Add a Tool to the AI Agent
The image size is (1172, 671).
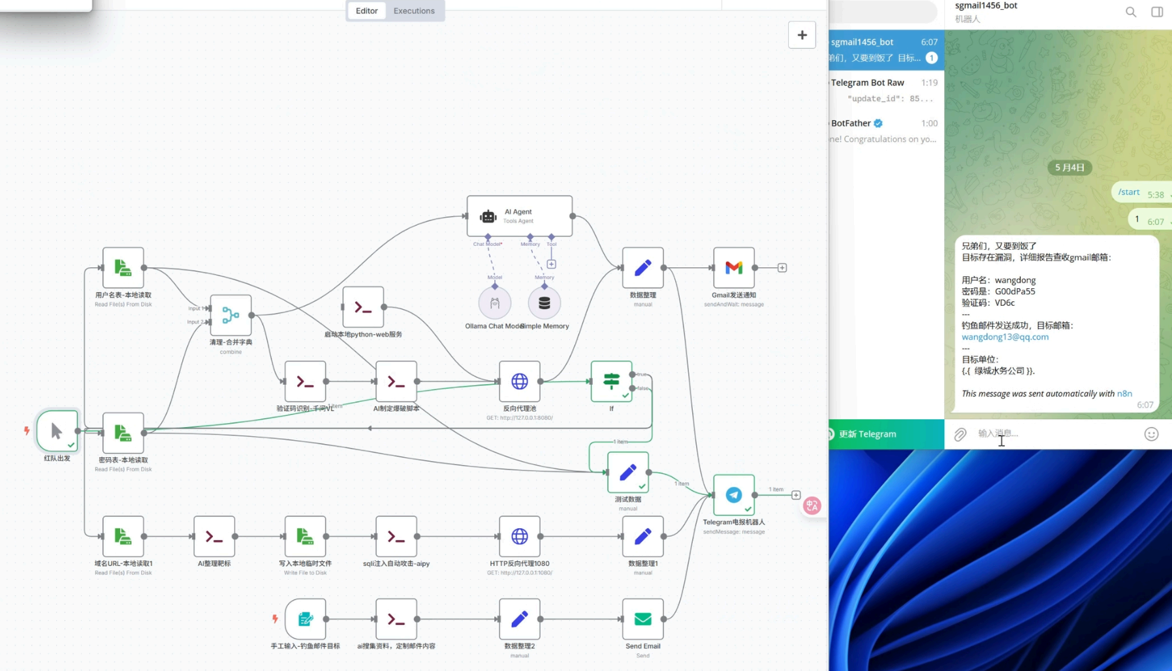click(x=552, y=264)
